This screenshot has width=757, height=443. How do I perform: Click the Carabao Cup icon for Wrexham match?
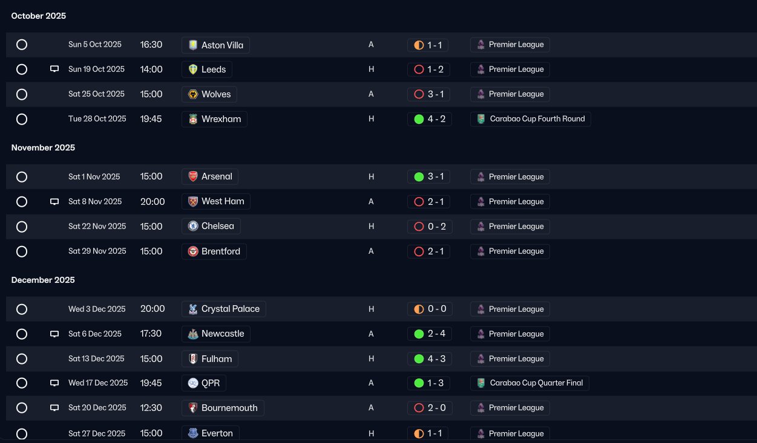(481, 119)
